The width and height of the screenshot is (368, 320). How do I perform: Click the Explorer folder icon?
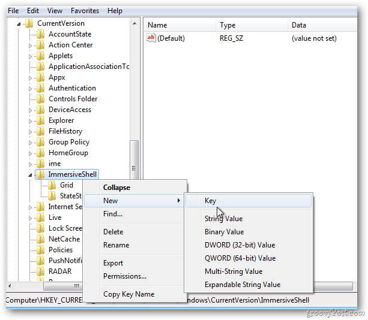click(x=41, y=120)
